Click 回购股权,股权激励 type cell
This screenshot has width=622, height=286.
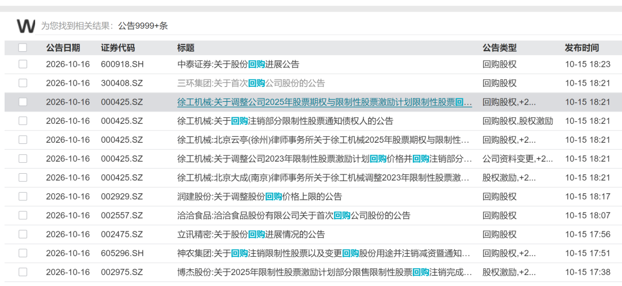pos(518,121)
